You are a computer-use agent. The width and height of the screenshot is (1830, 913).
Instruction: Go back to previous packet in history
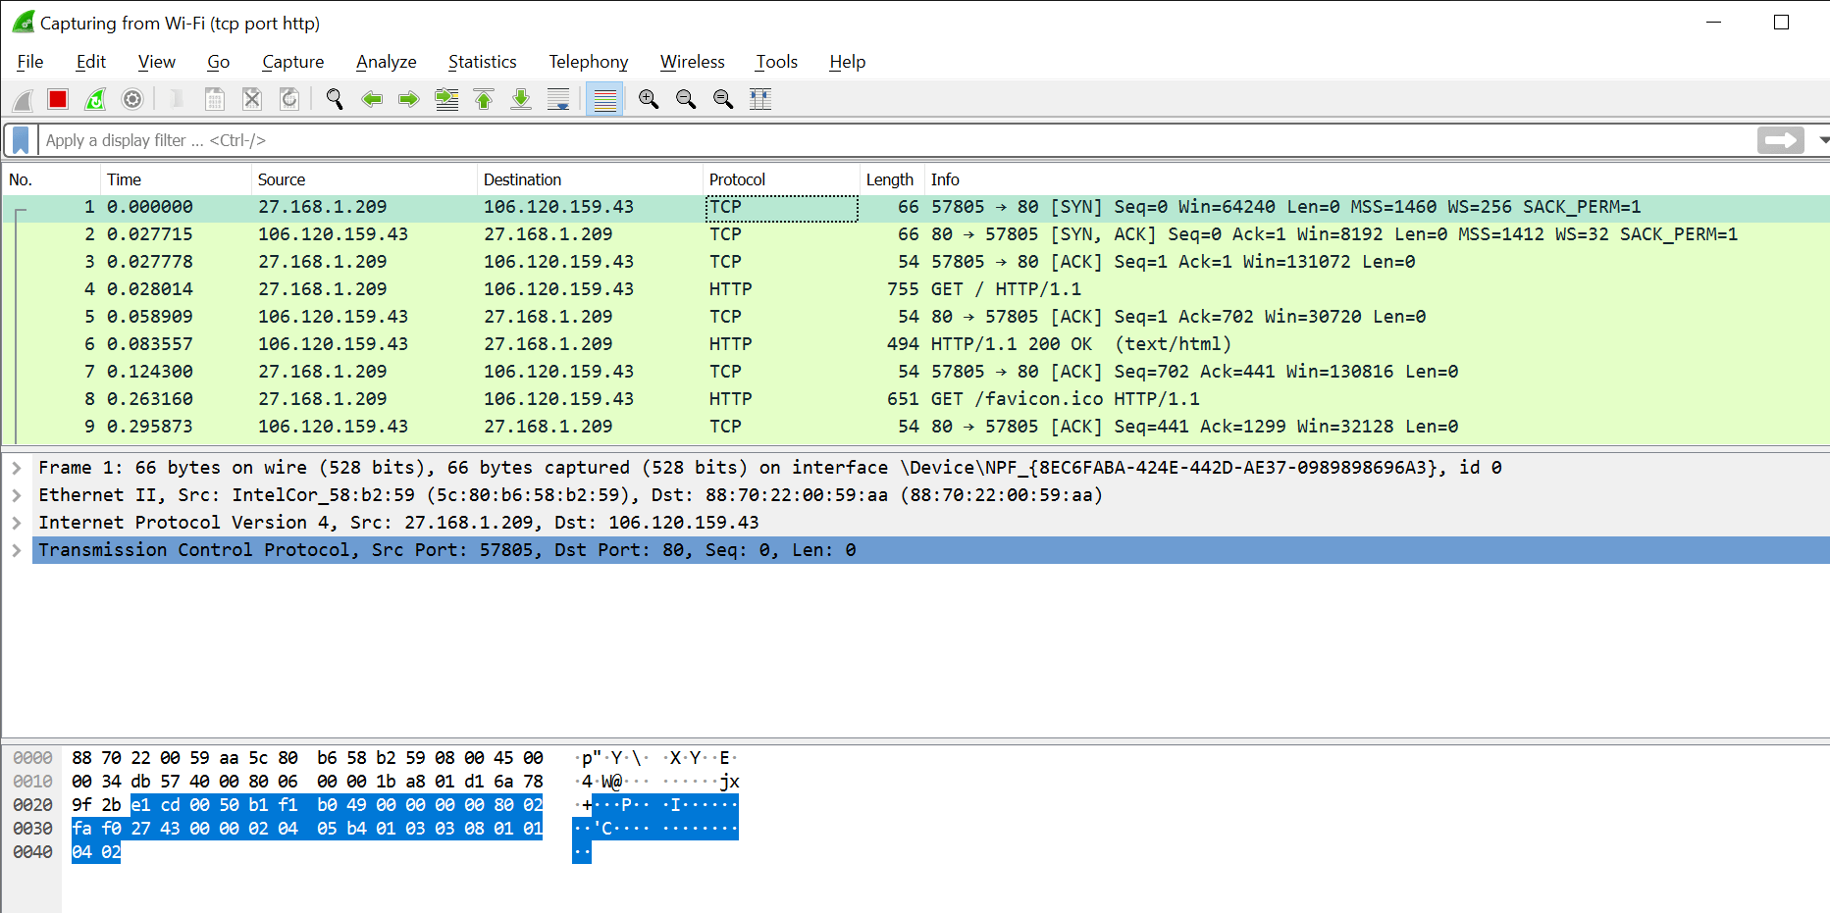click(372, 99)
